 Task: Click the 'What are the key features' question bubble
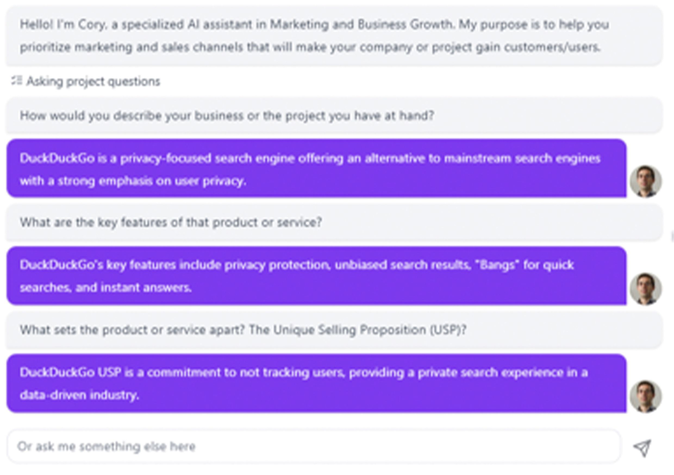(334, 222)
